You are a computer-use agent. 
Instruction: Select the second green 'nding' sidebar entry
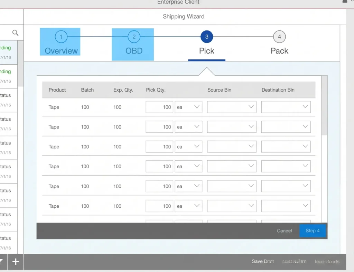pyautogui.click(x=9, y=76)
